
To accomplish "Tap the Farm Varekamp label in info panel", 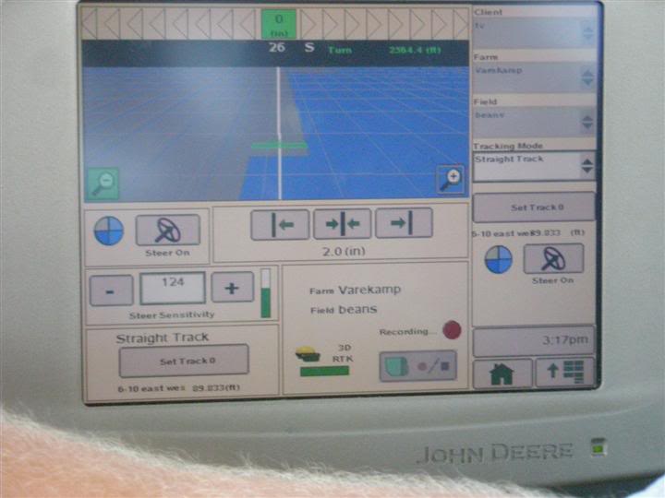I will (355, 290).
